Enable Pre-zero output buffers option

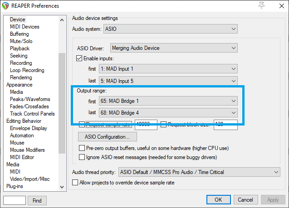click(82, 148)
